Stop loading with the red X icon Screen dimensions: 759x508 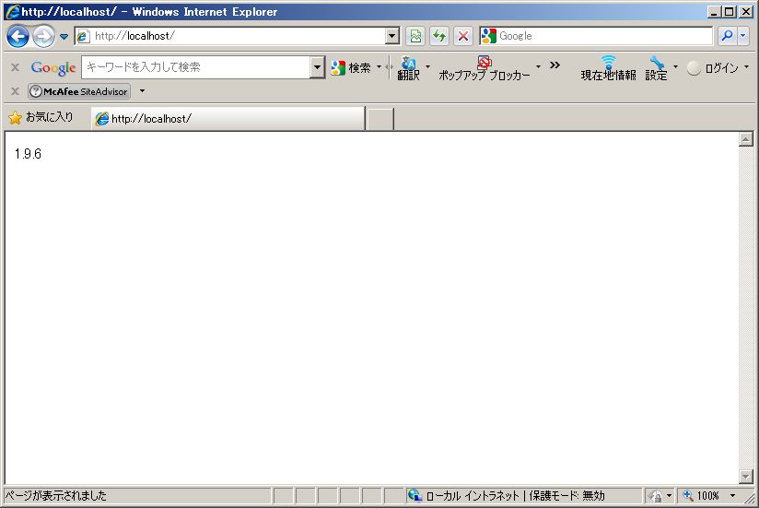click(x=463, y=36)
